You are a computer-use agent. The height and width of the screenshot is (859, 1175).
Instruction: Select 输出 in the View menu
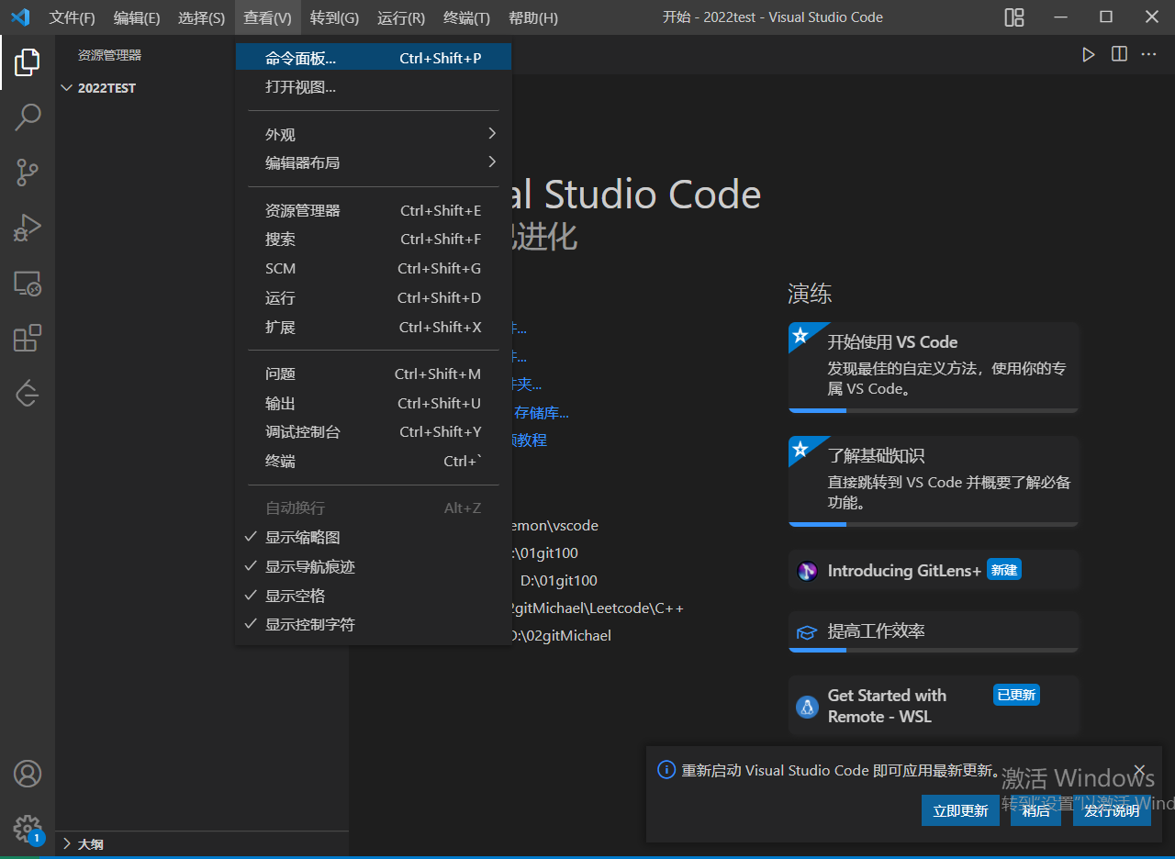374,404
